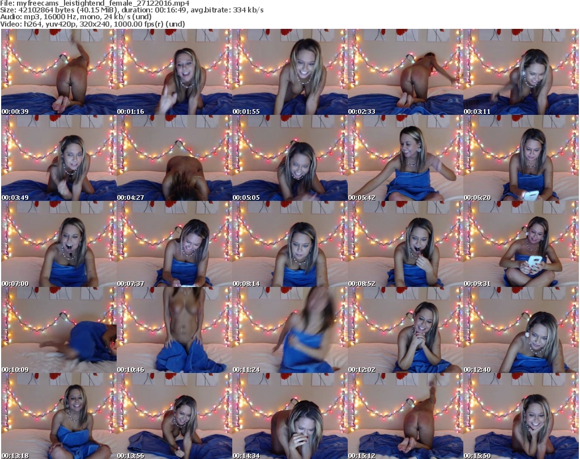This screenshot has height=459, width=580.
Task: Select the thumbnail stamped 00:00:39
Action: tap(59, 72)
